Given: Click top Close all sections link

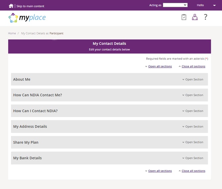Looking at the screenshot, I should pyautogui.click(x=193, y=67).
